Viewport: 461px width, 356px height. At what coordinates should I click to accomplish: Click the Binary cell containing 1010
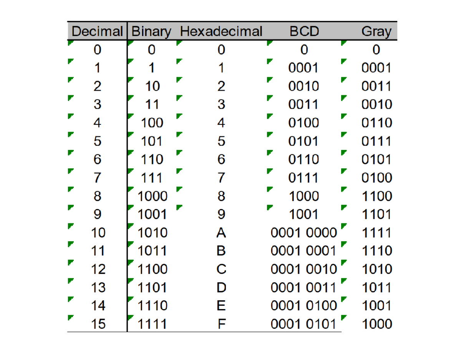coord(152,233)
